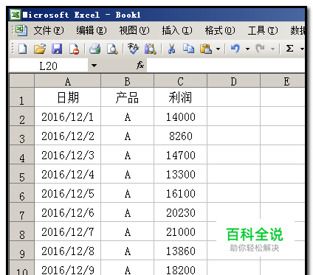Click the Select All corner button
Image resolution: width=313 pixels, height=275 pixels.
point(21,80)
